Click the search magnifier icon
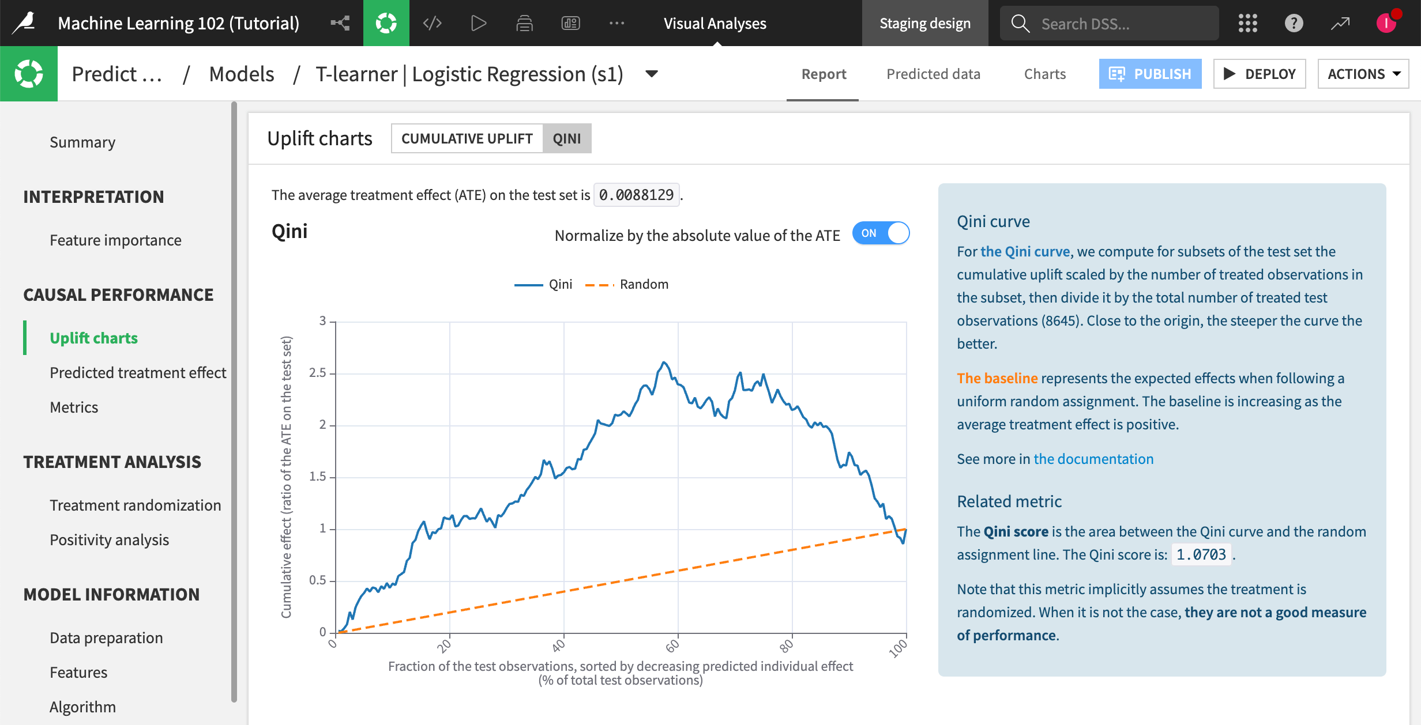Viewport: 1421px width, 725px height. pos(1020,24)
